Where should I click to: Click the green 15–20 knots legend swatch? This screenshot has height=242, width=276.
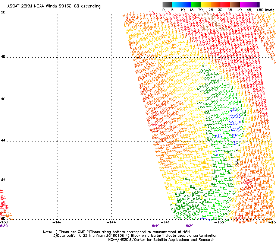click(x=196, y=4)
